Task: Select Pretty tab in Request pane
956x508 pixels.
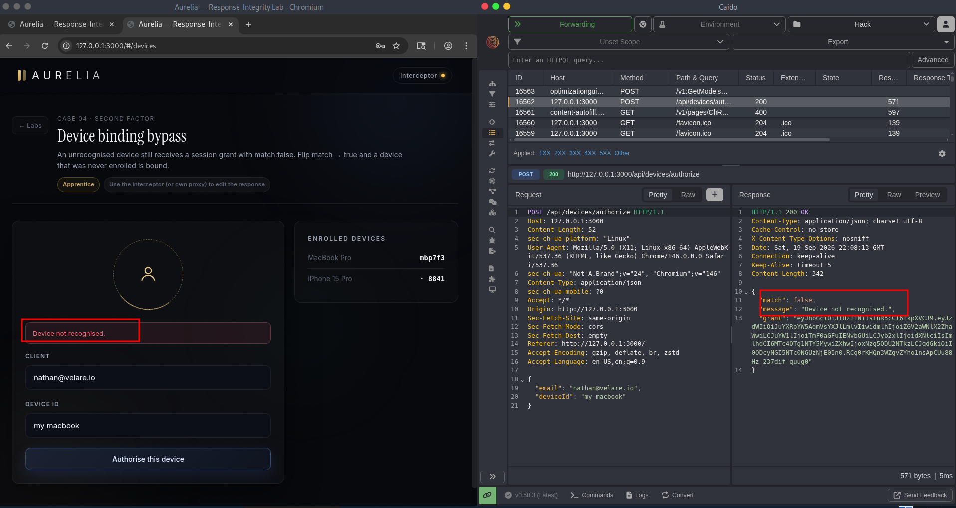Action: pyautogui.click(x=658, y=195)
